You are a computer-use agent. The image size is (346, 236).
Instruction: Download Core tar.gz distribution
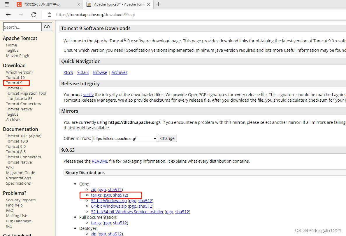96,195
